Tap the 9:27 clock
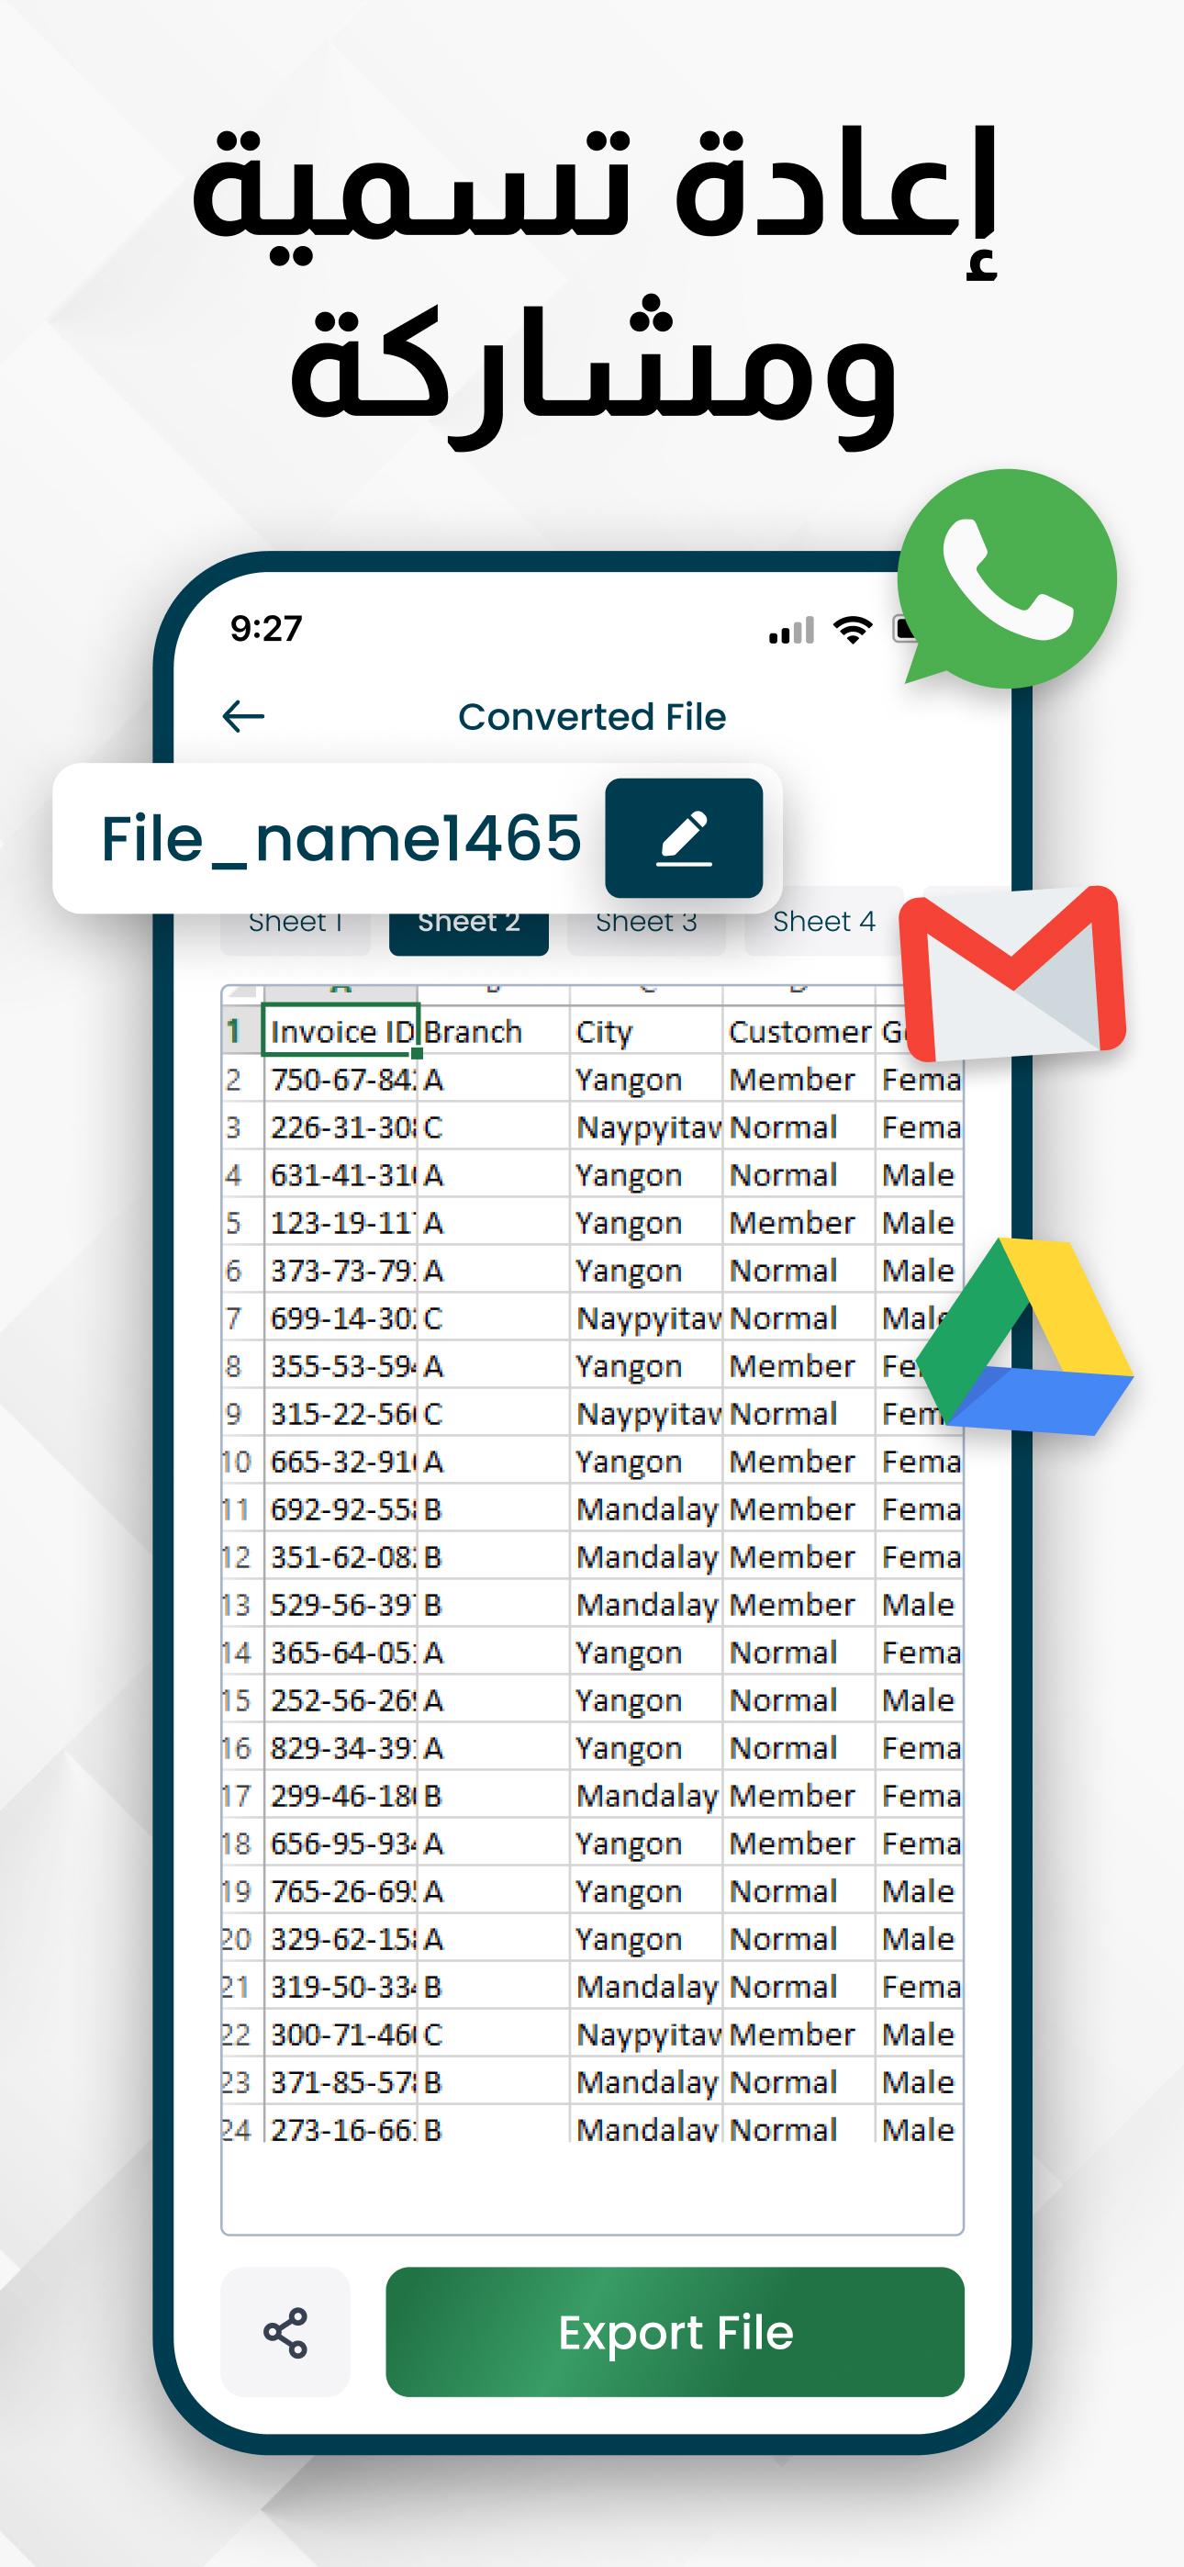This screenshot has width=1184, height=2567. click(266, 629)
